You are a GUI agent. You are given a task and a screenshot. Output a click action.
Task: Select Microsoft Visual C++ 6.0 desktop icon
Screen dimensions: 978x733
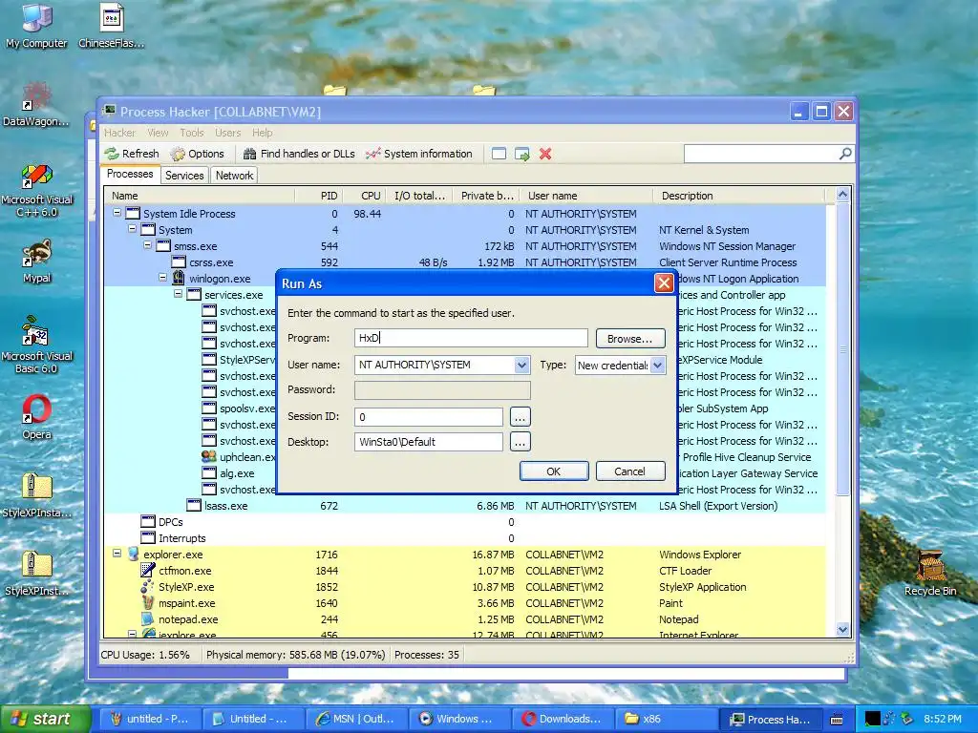click(x=37, y=190)
